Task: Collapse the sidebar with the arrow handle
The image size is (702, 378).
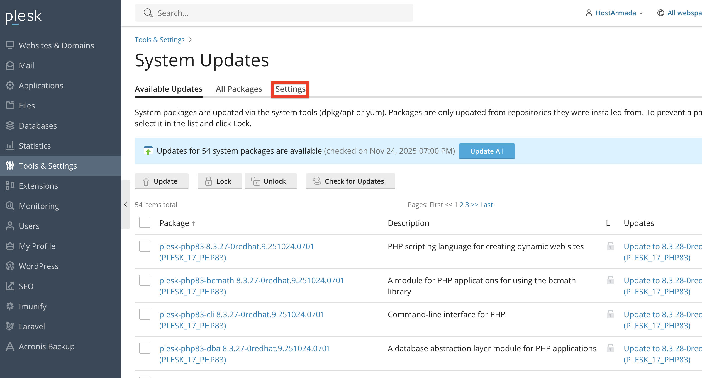Action: (126, 204)
